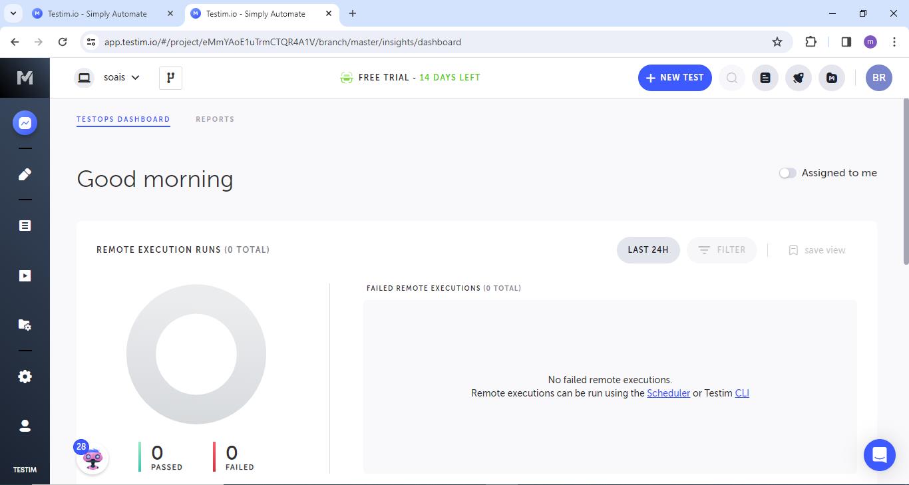Screen dimensions: 909x485
Task: Open the branch selector icon
Action: click(170, 78)
